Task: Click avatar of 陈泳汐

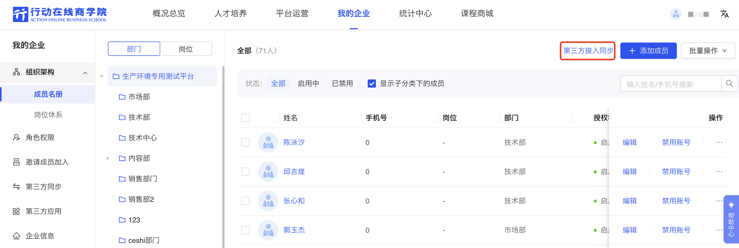Action: pyautogui.click(x=268, y=142)
